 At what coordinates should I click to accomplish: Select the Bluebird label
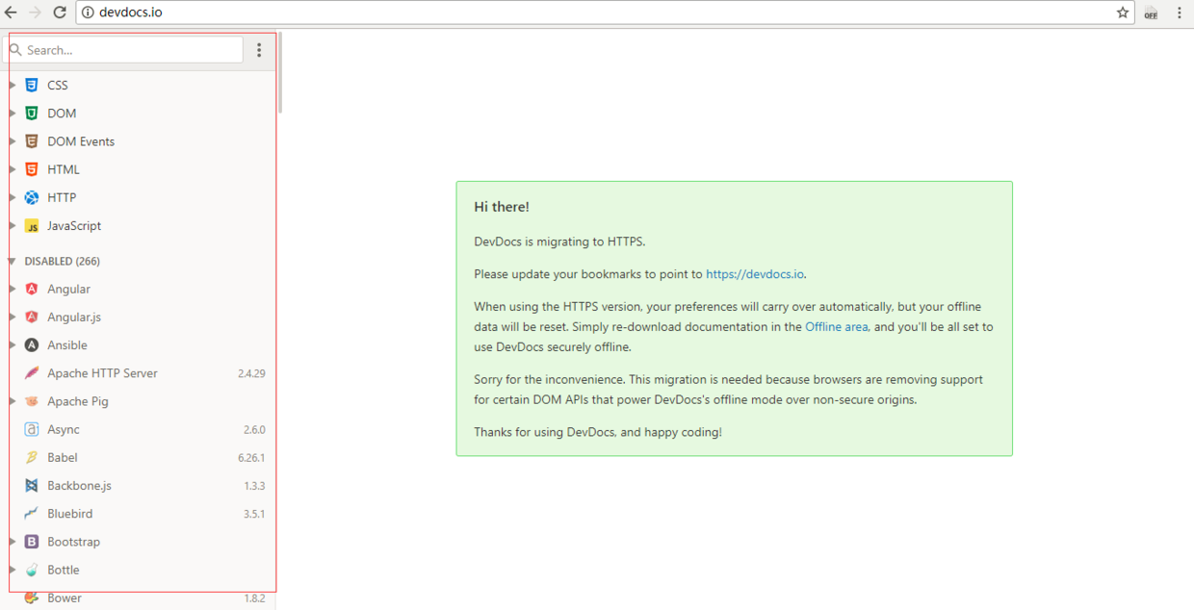70,514
